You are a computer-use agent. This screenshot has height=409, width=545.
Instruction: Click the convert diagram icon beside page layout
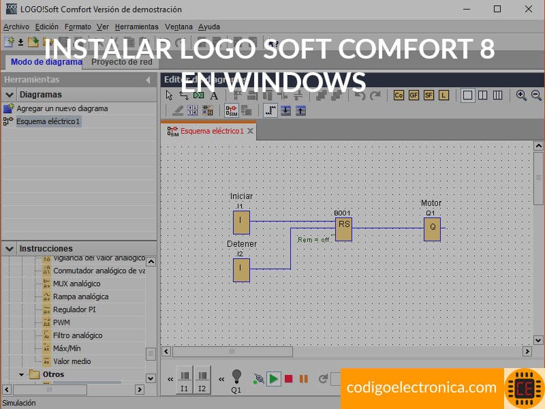click(208, 110)
